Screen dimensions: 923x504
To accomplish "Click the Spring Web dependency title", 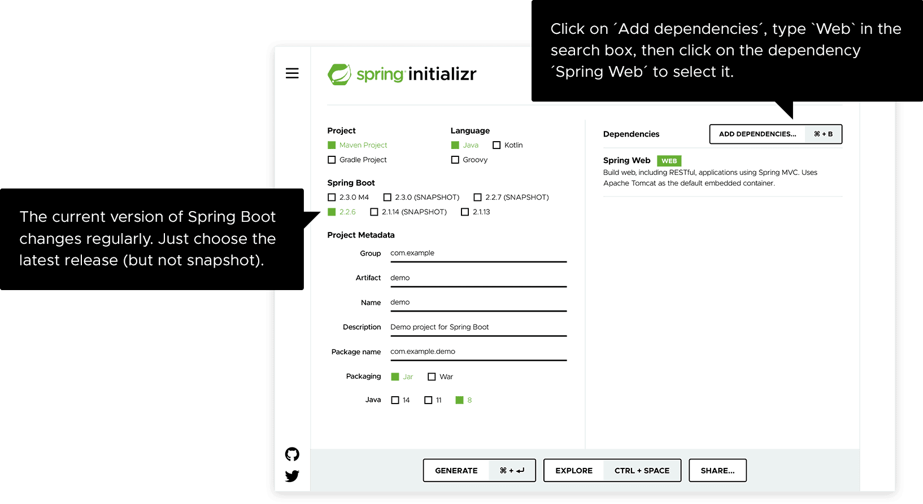I will pyautogui.click(x=626, y=160).
